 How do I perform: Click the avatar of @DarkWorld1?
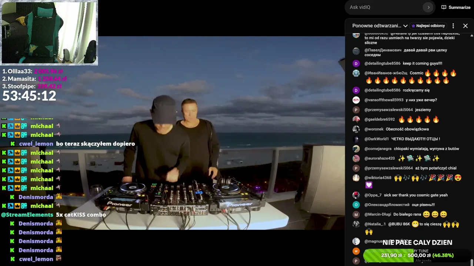(x=356, y=139)
